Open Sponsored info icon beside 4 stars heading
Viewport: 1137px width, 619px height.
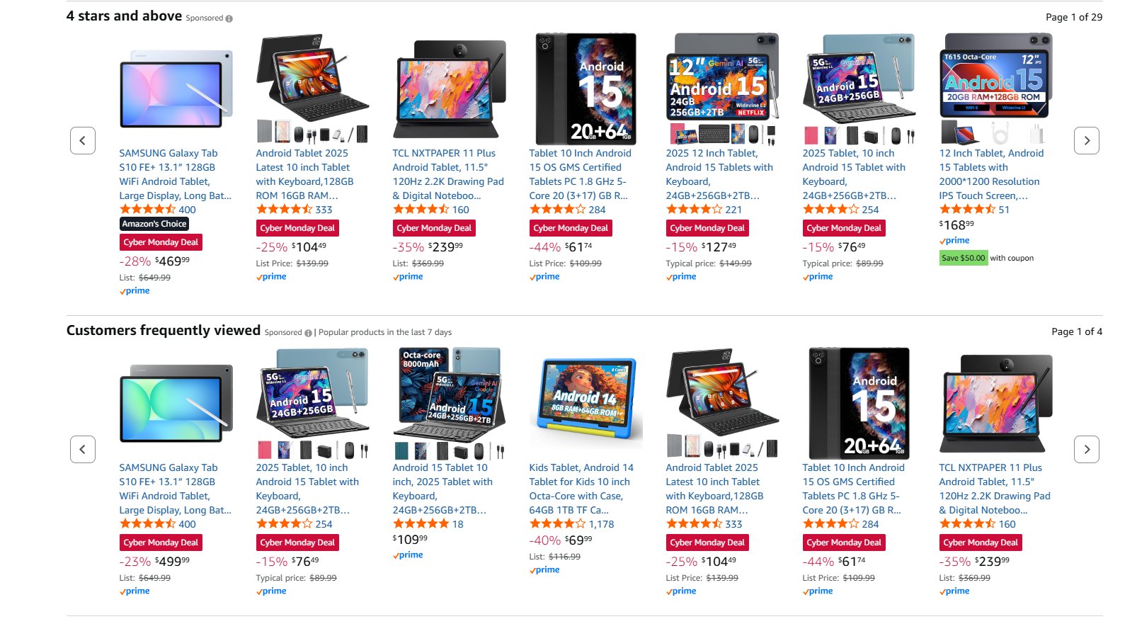pos(229,18)
